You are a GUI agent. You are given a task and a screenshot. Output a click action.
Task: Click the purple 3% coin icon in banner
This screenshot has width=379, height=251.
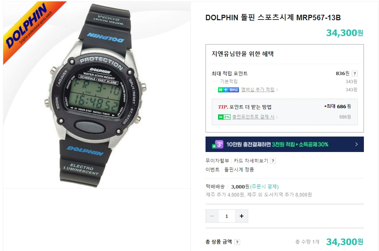coord(218,145)
